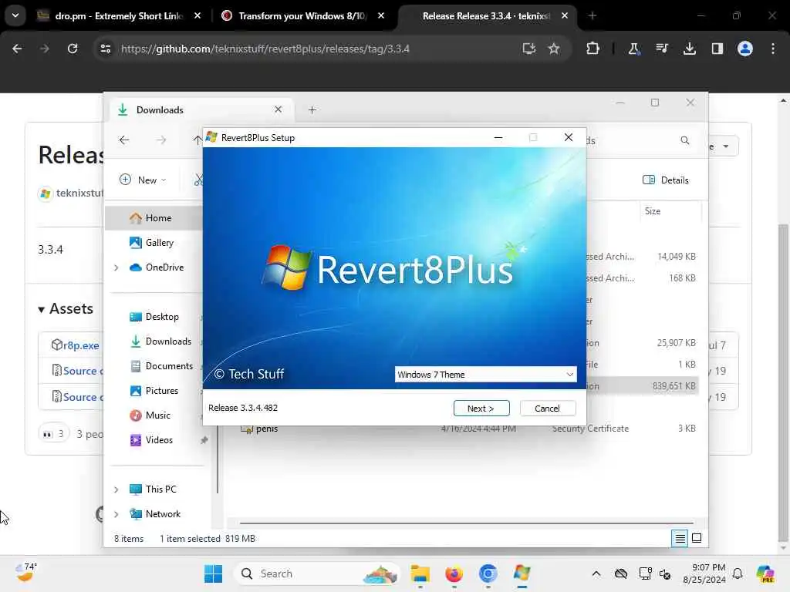The image size is (790, 592).
Task: Click the search icon in File Explorer
Action: tap(685, 140)
